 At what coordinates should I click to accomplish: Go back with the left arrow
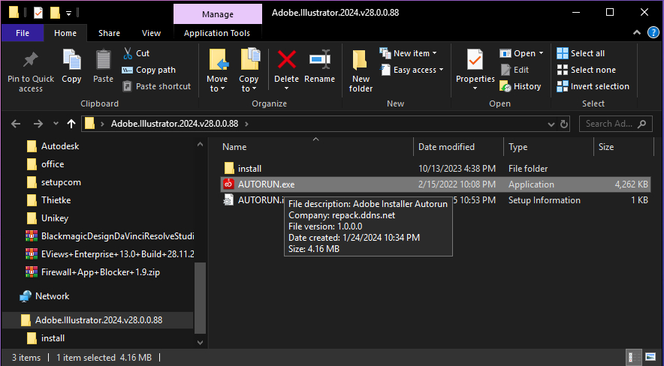click(16, 124)
